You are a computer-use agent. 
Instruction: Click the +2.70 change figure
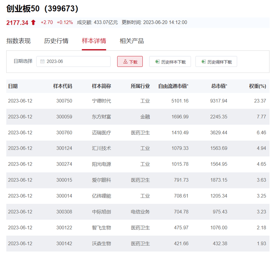pos(47,23)
